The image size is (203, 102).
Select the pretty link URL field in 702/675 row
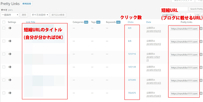[184, 93]
